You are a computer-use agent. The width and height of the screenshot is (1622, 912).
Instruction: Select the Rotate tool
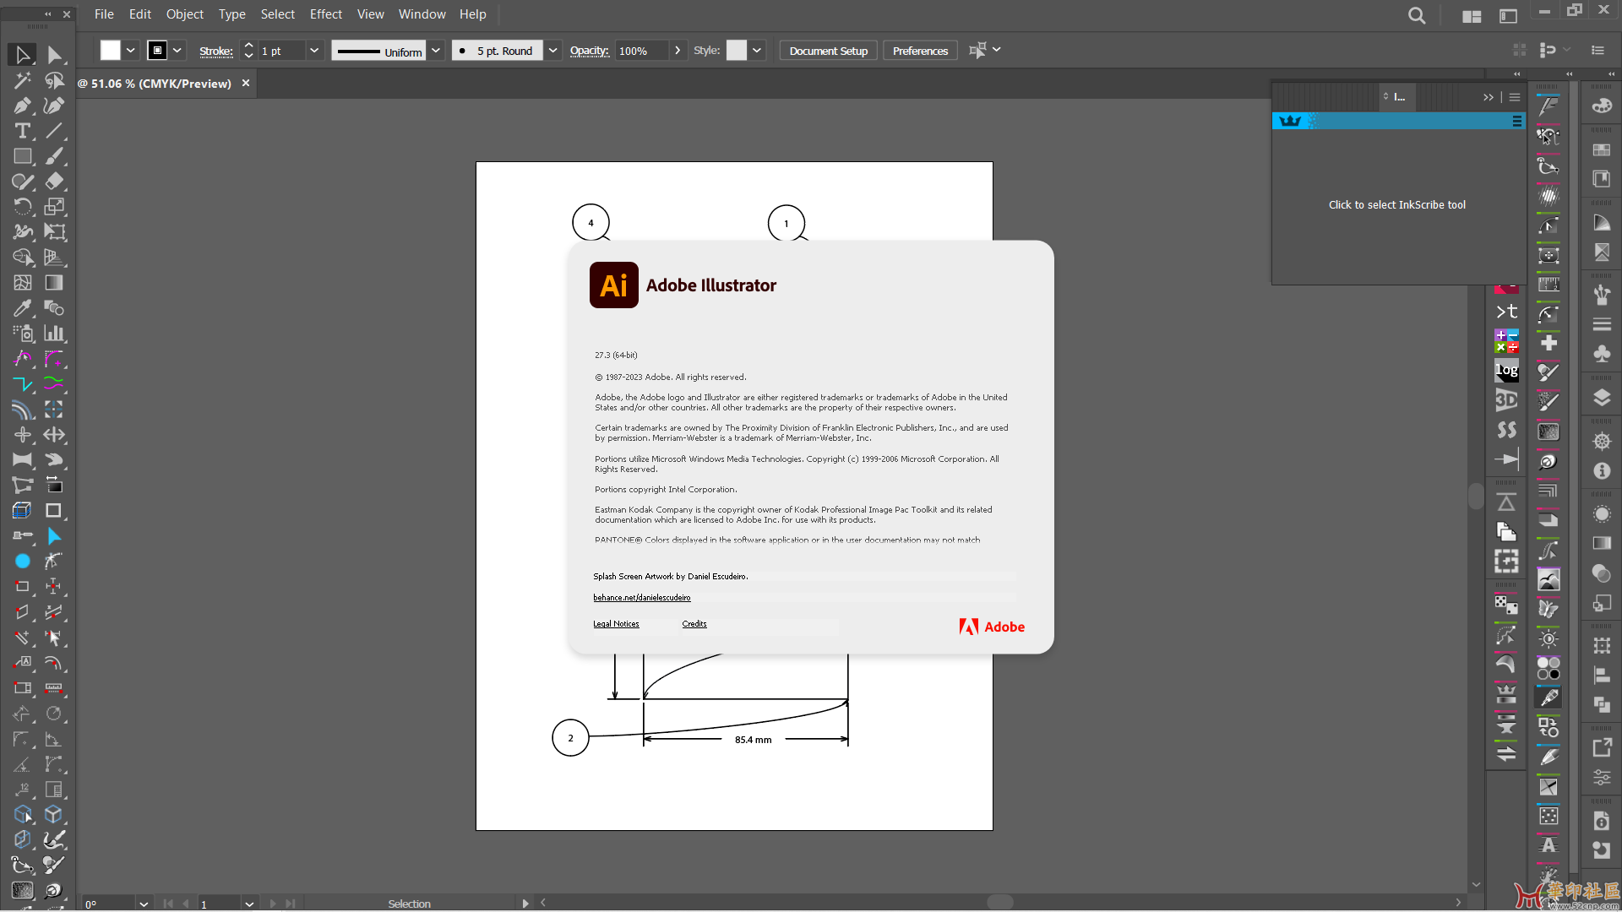[23, 207]
